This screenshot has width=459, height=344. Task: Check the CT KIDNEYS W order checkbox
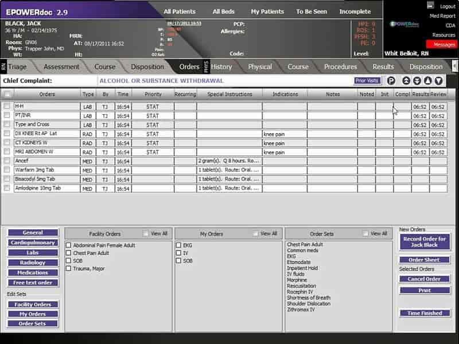click(x=7, y=142)
